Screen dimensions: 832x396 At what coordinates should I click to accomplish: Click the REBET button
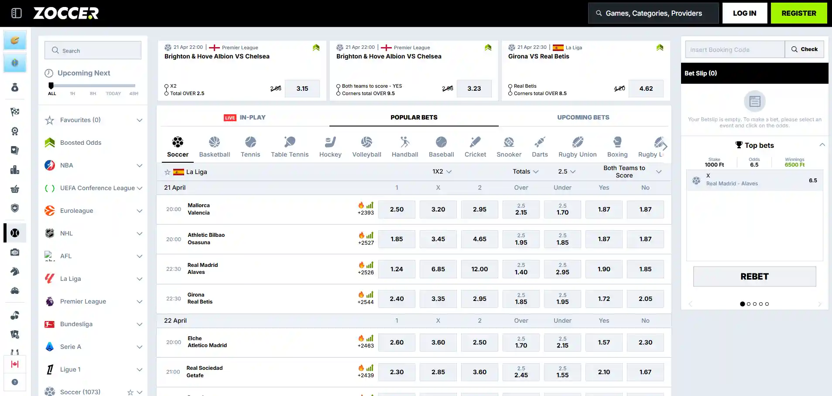pos(755,277)
